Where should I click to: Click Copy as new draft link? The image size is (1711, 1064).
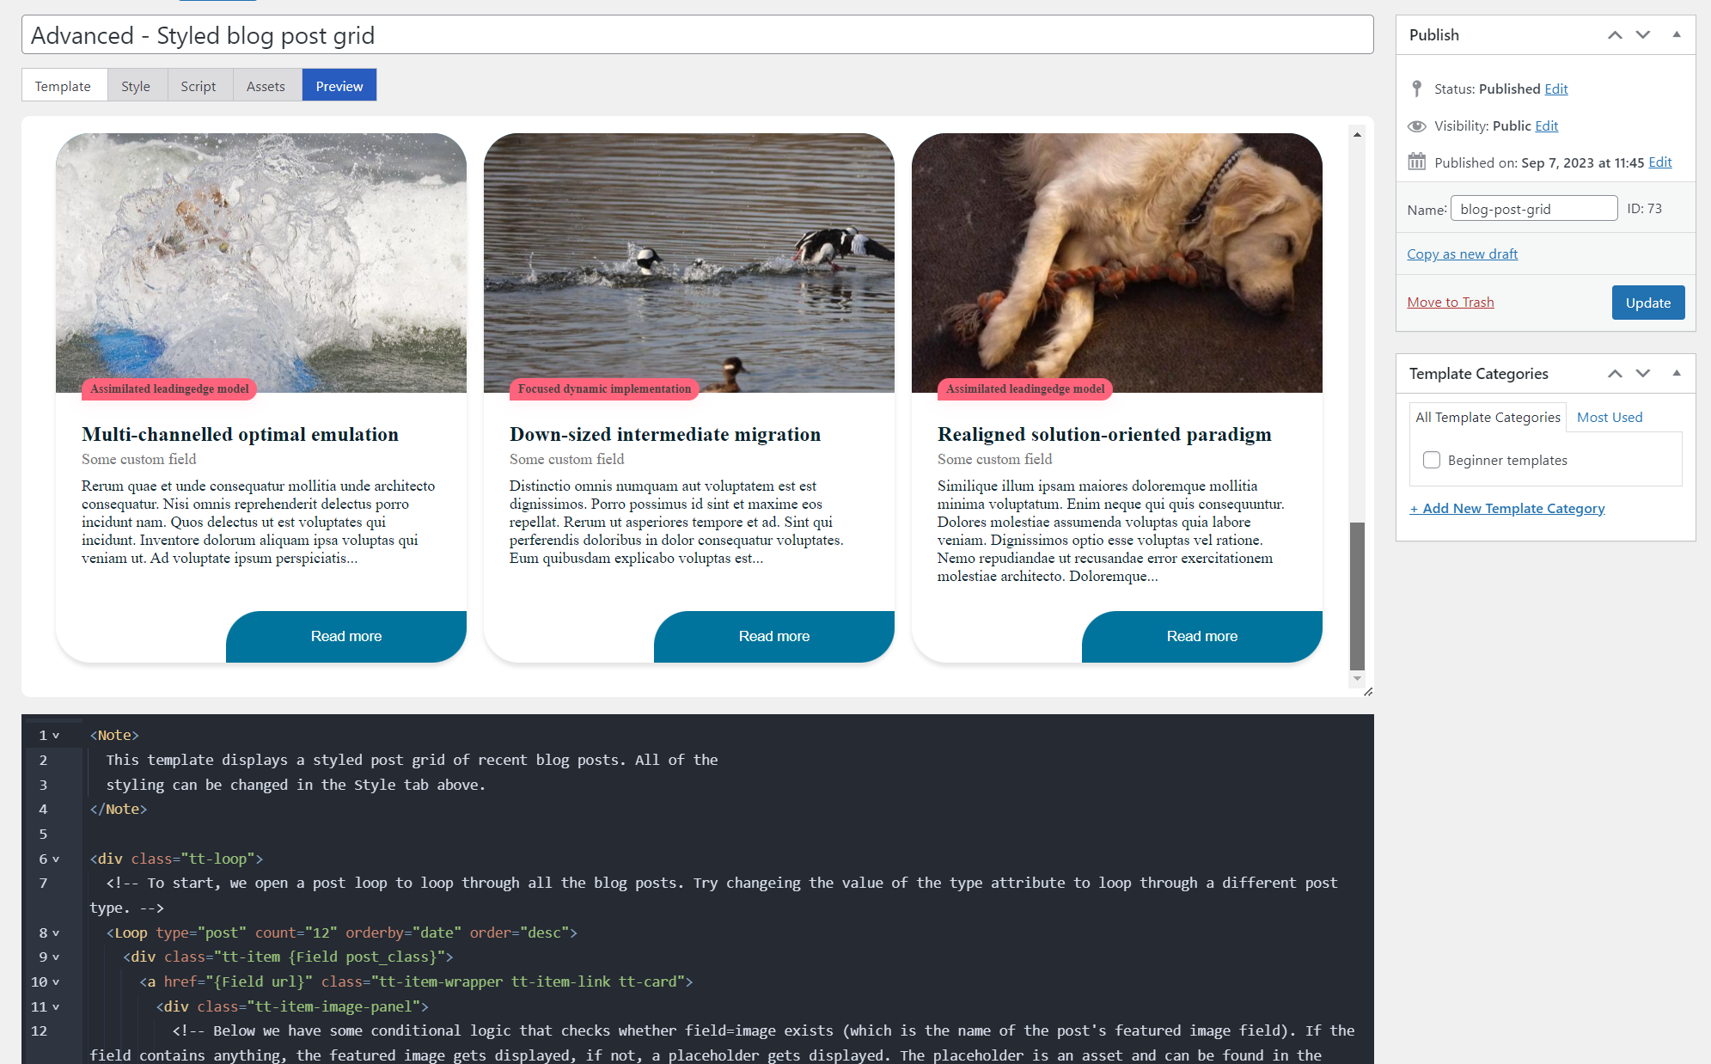point(1462,254)
